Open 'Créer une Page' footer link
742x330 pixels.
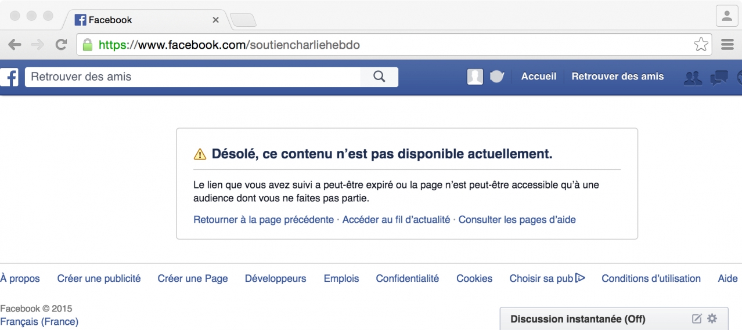click(193, 278)
